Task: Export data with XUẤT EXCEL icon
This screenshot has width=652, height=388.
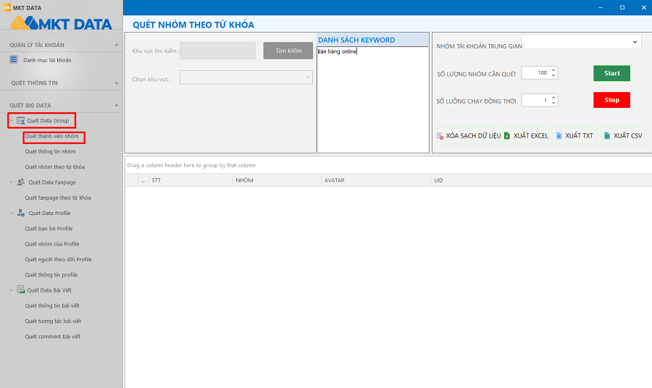Action: (507, 136)
